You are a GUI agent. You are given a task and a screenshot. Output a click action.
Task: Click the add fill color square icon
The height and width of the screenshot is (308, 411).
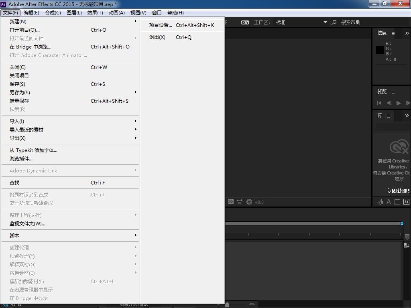click(397, 202)
